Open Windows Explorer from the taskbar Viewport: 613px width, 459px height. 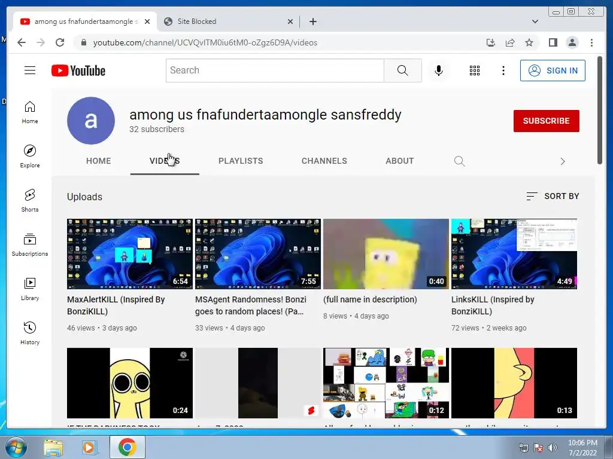53,447
